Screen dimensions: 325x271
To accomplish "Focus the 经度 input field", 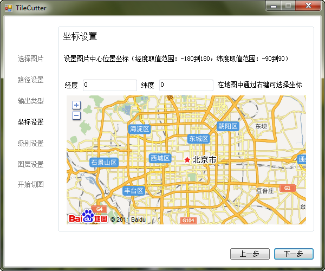I will pos(110,85).
